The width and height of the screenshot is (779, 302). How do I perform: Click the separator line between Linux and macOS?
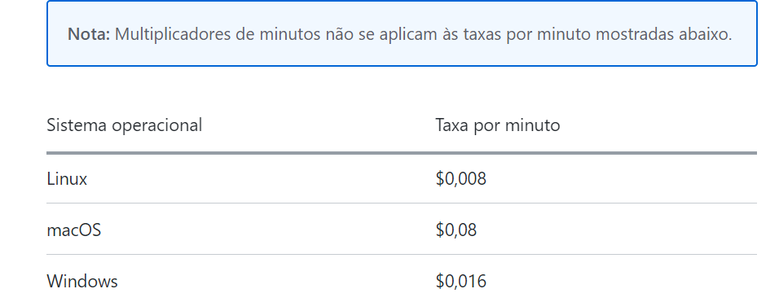pyautogui.click(x=402, y=204)
